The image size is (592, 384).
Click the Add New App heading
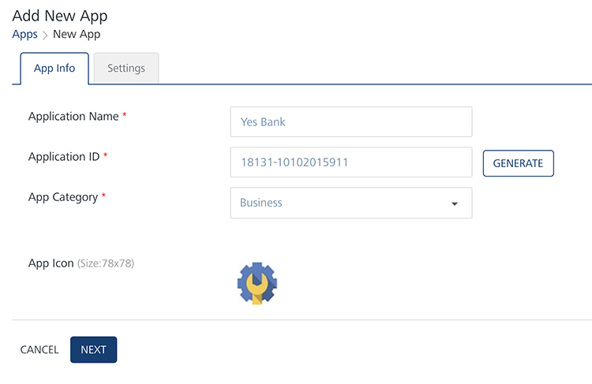click(x=60, y=16)
